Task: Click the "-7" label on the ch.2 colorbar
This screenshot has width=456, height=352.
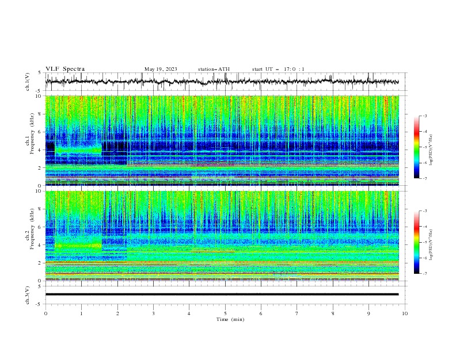Action: point(424,273)
